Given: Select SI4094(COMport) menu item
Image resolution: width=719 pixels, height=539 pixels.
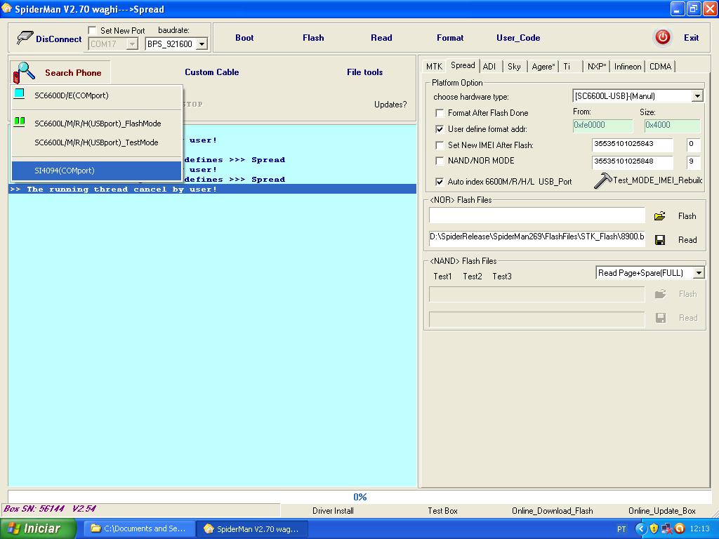Looking at the screenshot, I should click(x=65, y=171).
